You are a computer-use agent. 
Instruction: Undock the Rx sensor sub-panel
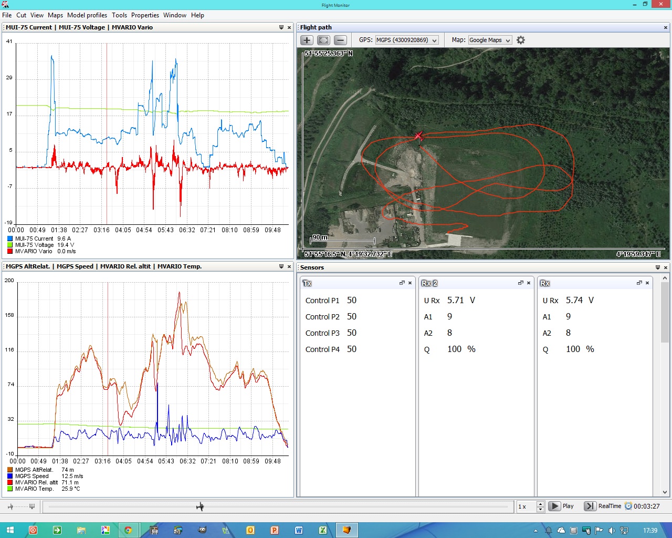coord(639,283)
